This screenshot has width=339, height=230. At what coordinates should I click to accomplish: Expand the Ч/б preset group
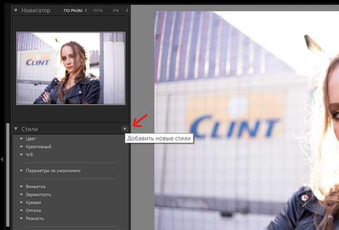[x=22, y=155]
